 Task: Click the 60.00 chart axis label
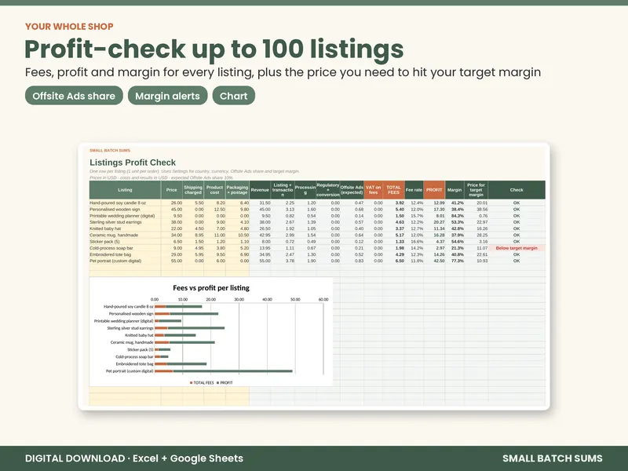point(323,300)
